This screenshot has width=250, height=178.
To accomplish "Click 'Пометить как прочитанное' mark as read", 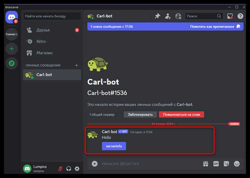I will pos(215,26).
